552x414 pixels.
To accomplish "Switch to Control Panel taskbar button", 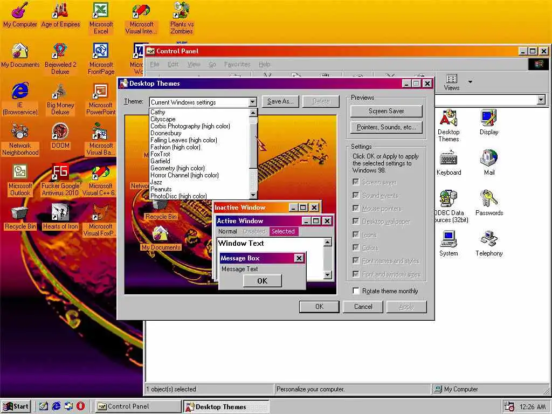I will pyautogui.click(x=138, y=406).
